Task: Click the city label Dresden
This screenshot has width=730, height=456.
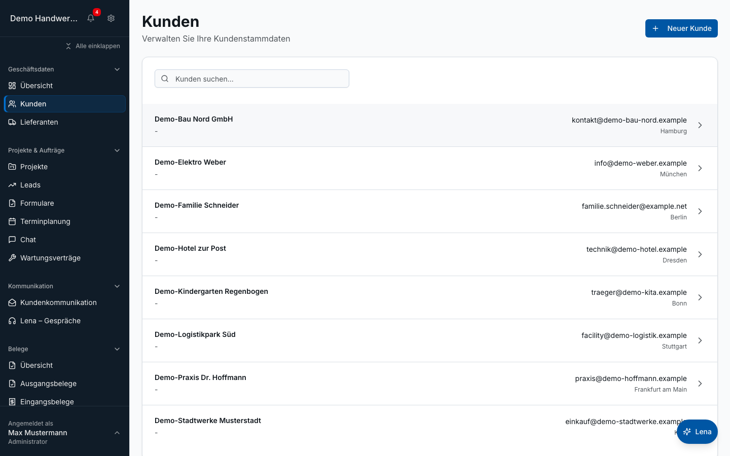Action: (675, 260)
